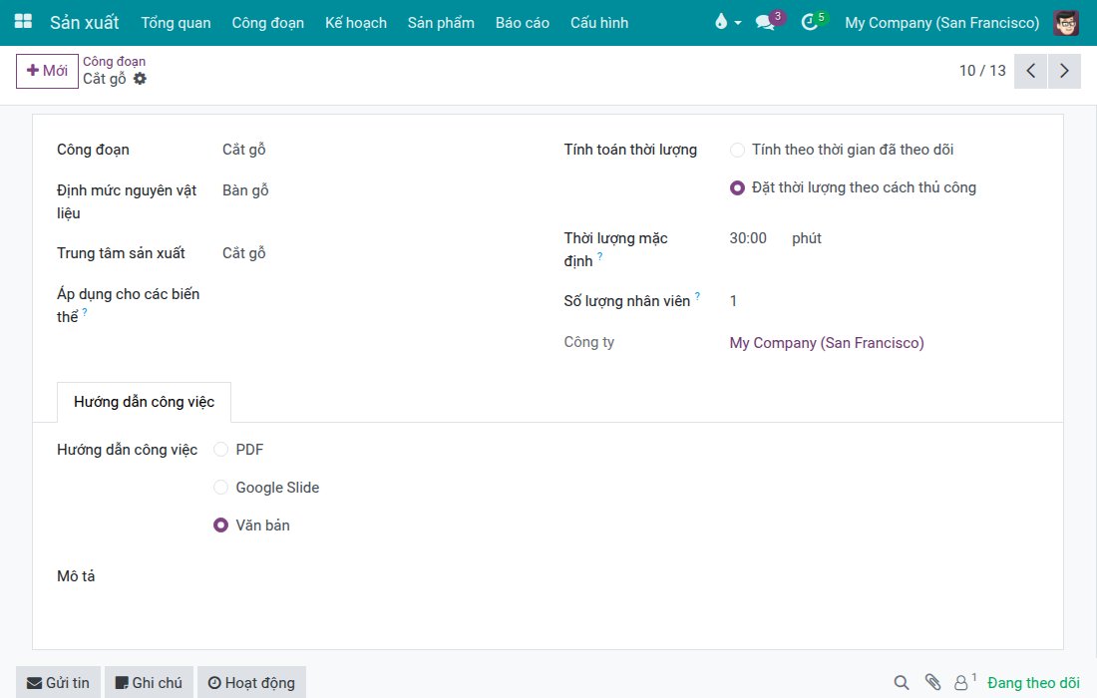
Task: Open the conversations messages icon
Action: tap(765, 22)
